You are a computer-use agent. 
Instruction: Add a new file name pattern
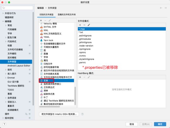80,25
